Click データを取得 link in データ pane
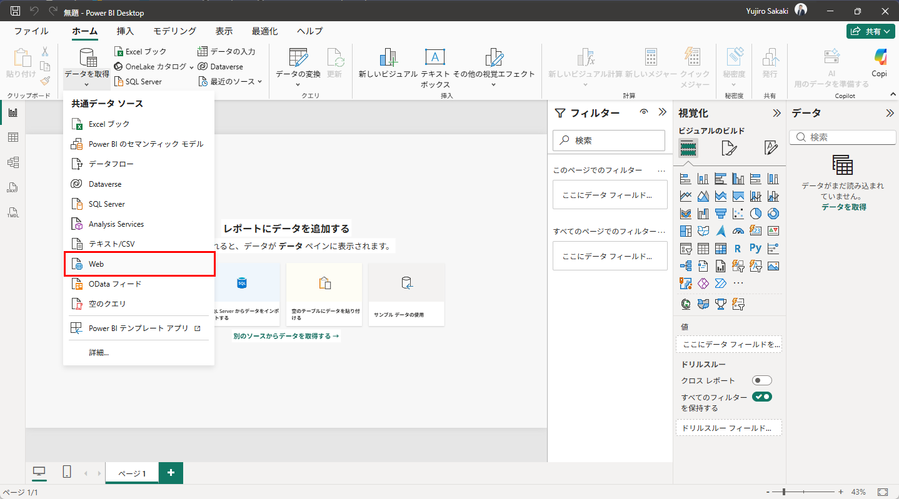 pyautogui.click(x=843, y=207)
